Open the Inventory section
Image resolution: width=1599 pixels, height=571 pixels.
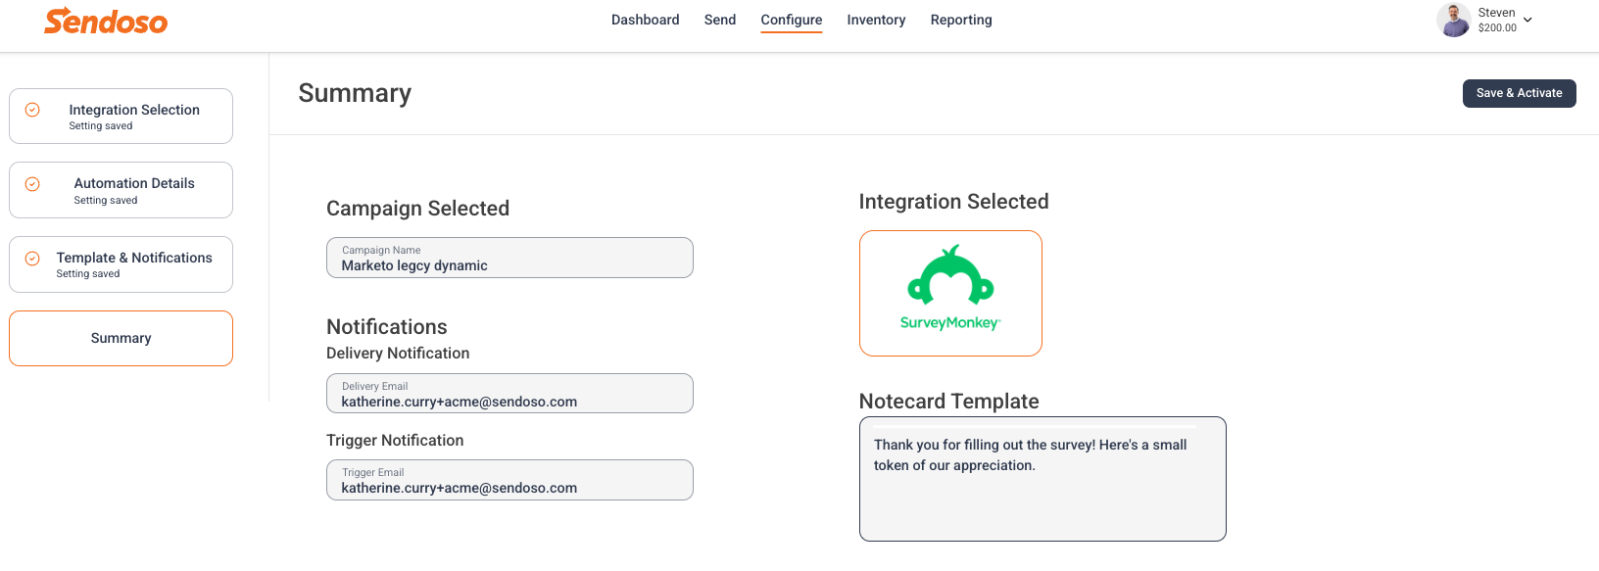(876, 20)
